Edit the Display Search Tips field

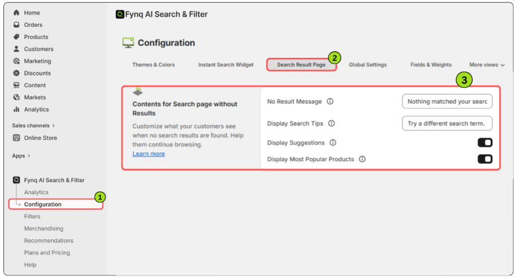(447, 123)
